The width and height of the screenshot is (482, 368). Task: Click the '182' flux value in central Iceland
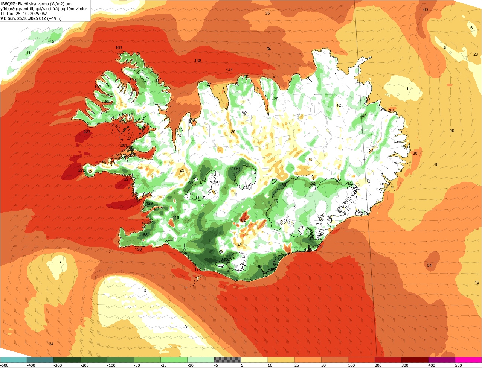pos(243,220)
